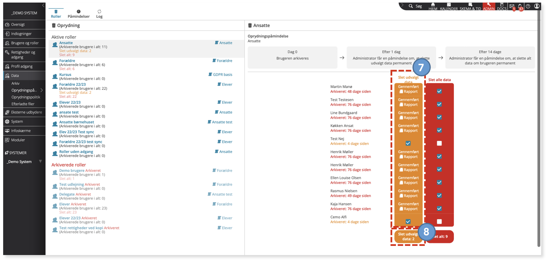Screen dimensions: 546x261
Task: Open Elever Arkiveret role
Action: [x=73, y=204]
